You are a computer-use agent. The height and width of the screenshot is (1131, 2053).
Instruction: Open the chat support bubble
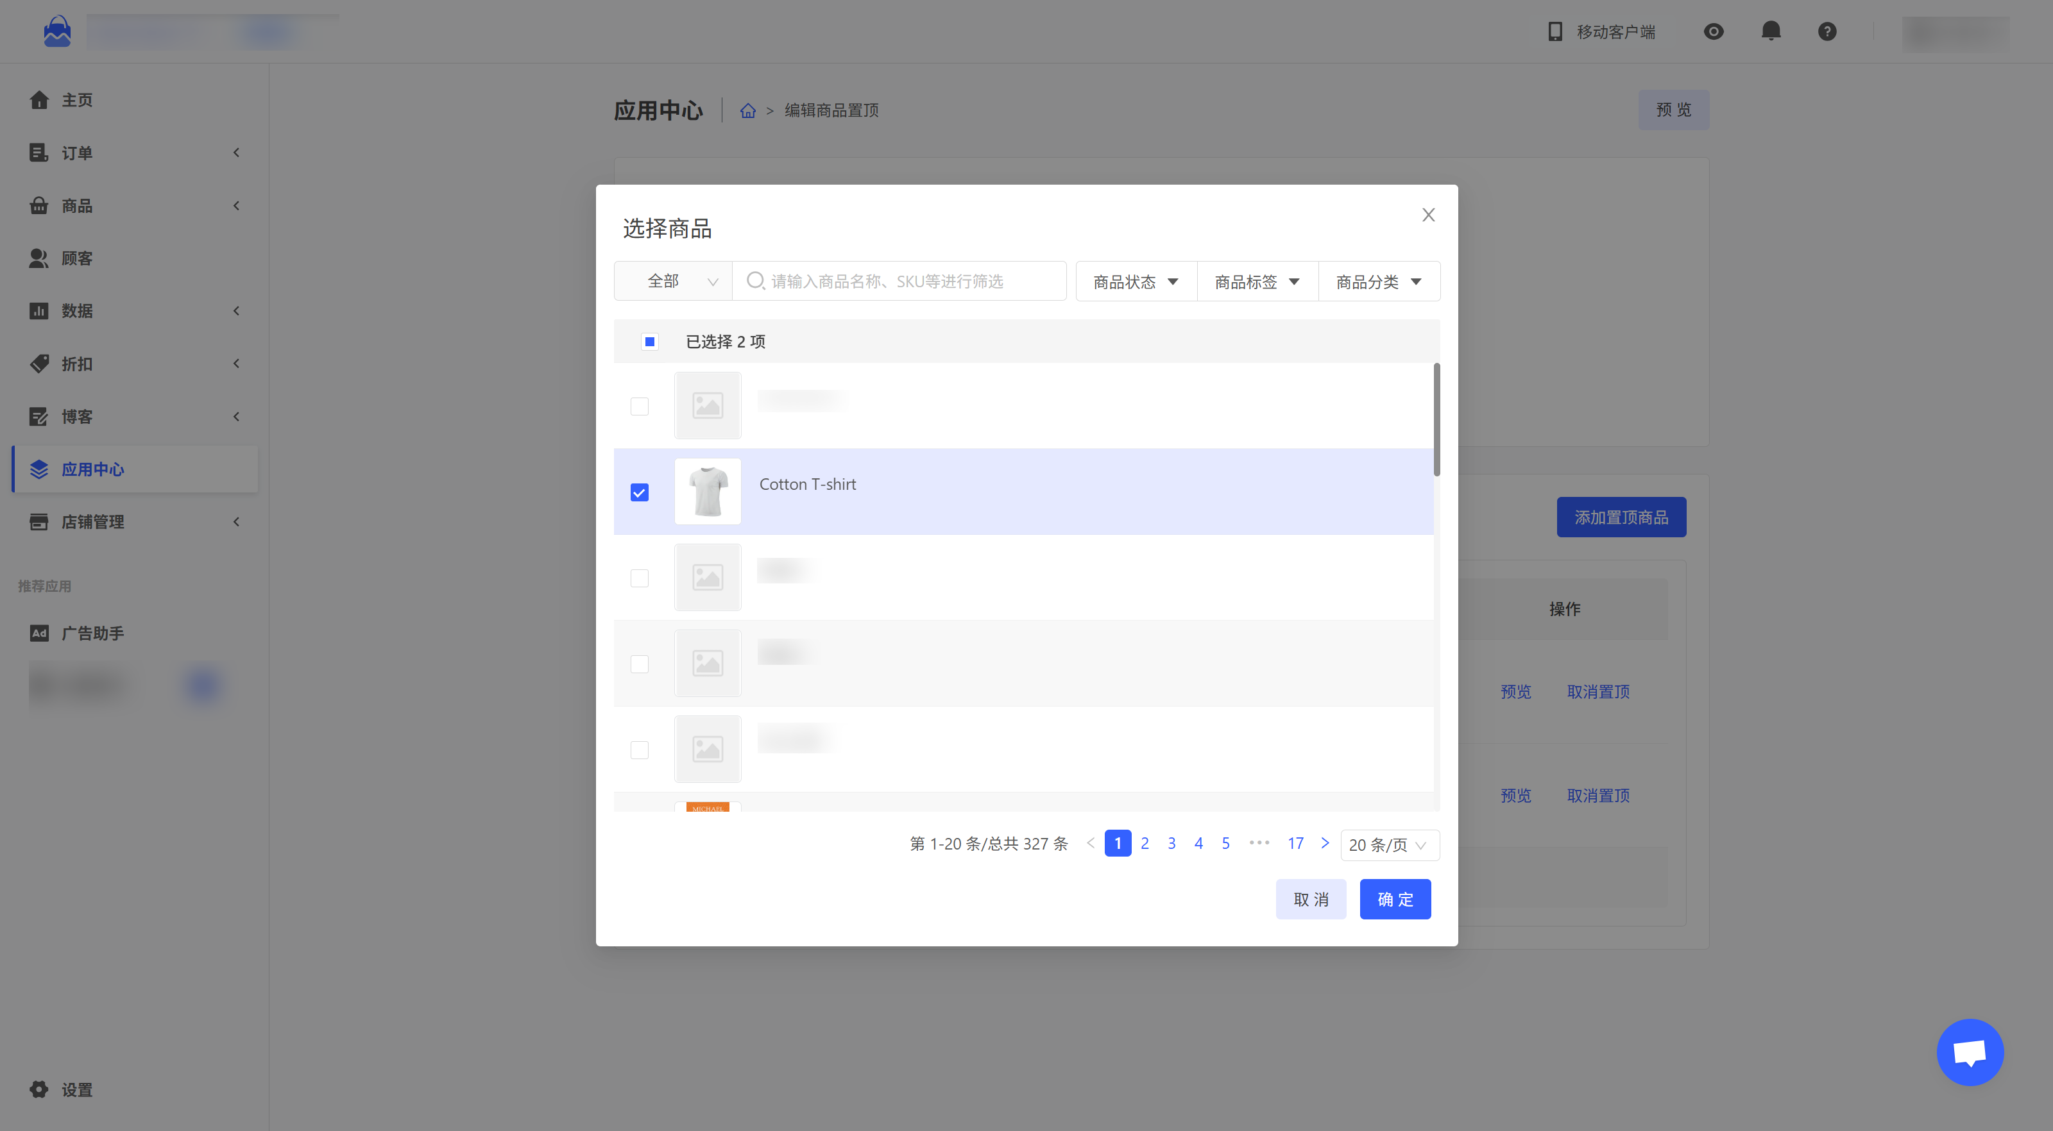(1970, 1052)
